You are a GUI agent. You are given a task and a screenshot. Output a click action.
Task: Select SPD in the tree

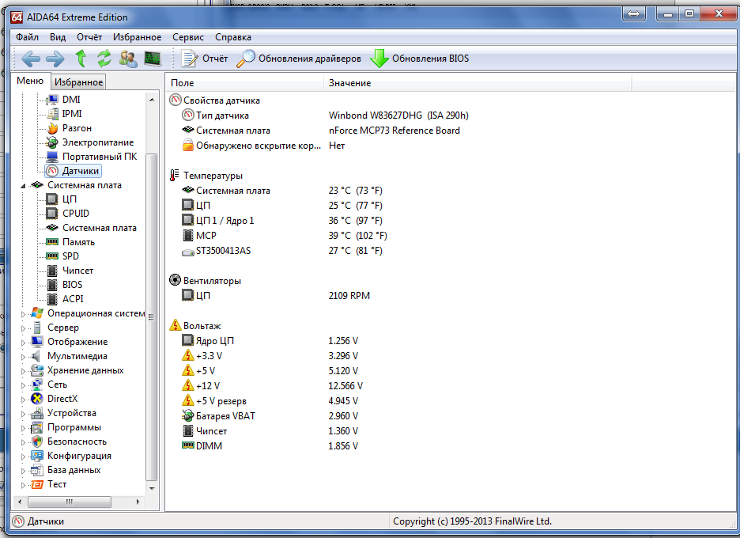[70, 256]
